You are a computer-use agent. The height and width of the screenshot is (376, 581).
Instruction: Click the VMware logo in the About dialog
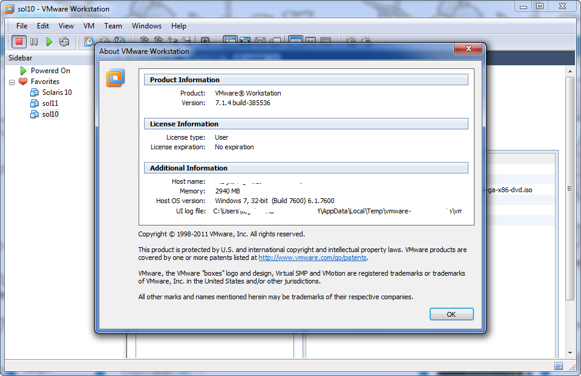pyautogui.click(x=115, y=78)
